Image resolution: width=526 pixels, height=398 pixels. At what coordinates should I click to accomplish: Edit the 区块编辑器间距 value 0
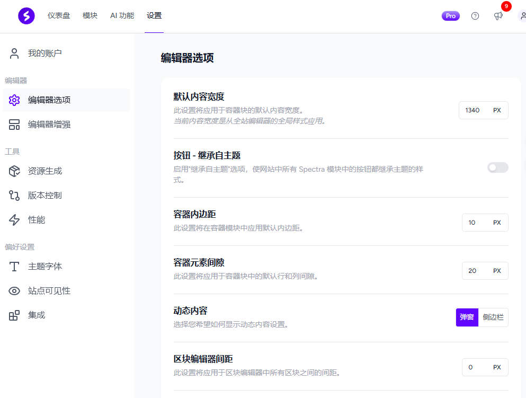[x=471, y=367]
